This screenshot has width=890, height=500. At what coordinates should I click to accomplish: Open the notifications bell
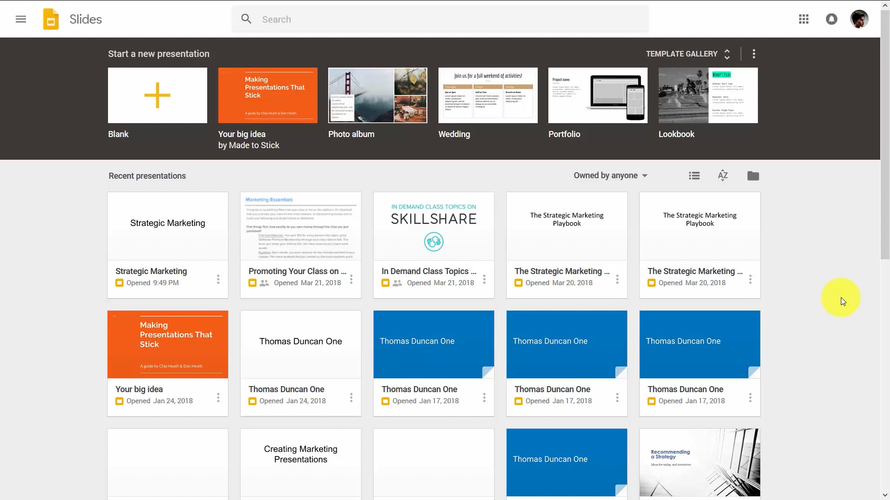click(832, 19)
